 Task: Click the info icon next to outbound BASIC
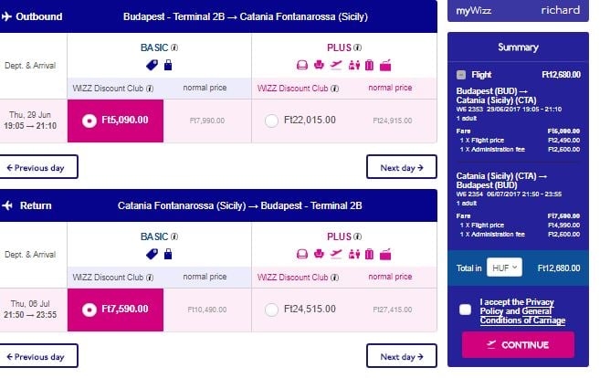174,47
